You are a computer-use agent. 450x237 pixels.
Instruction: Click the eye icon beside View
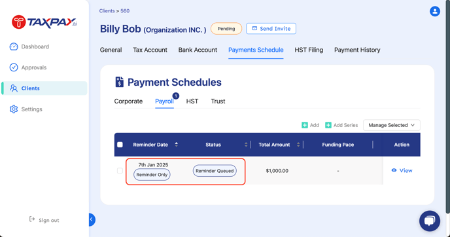[394, 170]
